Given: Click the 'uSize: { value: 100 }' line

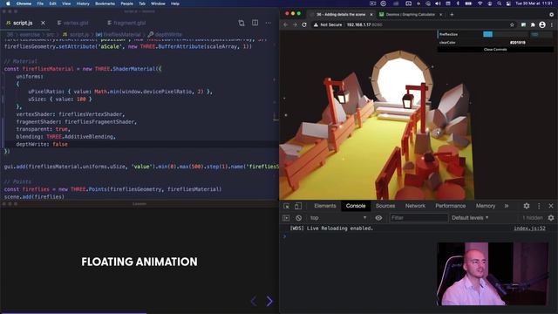Looking at the screenshot, I should pyautogui.click(x=60, y=99).
